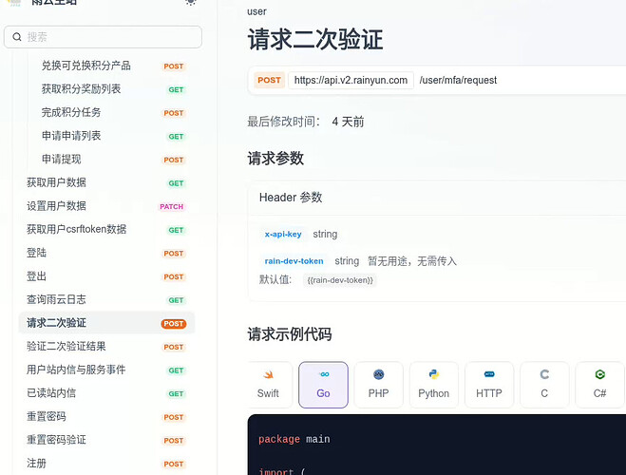Image resolution: width=626 pixels, height=475 pixels.
Task: Choose the Go language icon
Action: [323, 385]
